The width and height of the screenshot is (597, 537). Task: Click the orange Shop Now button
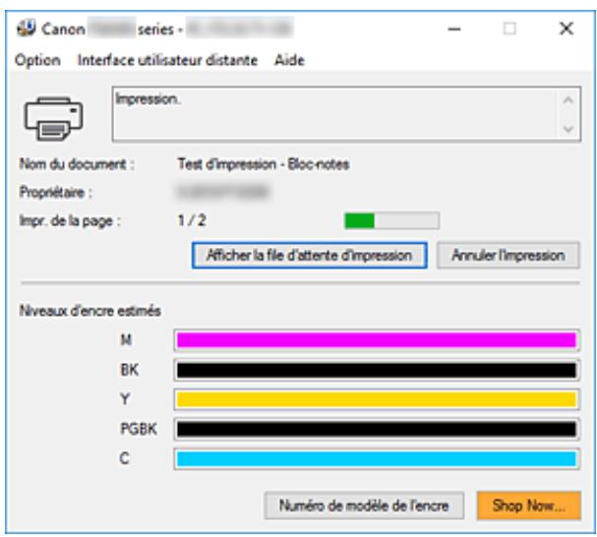tap(529, 506)
